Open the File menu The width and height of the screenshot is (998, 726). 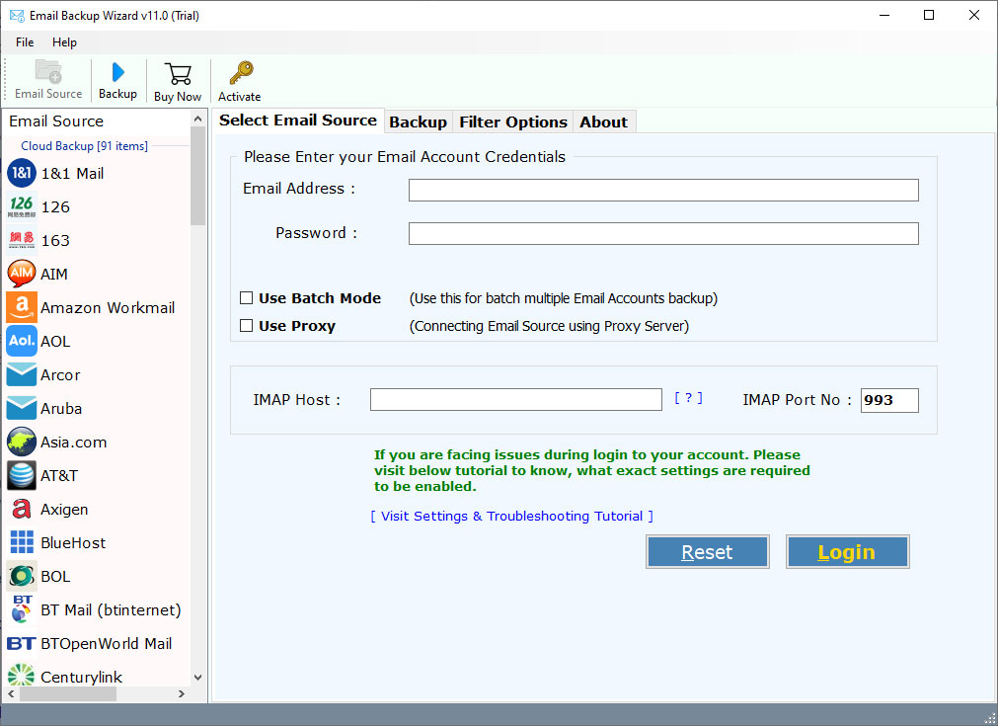click(25, 42)
